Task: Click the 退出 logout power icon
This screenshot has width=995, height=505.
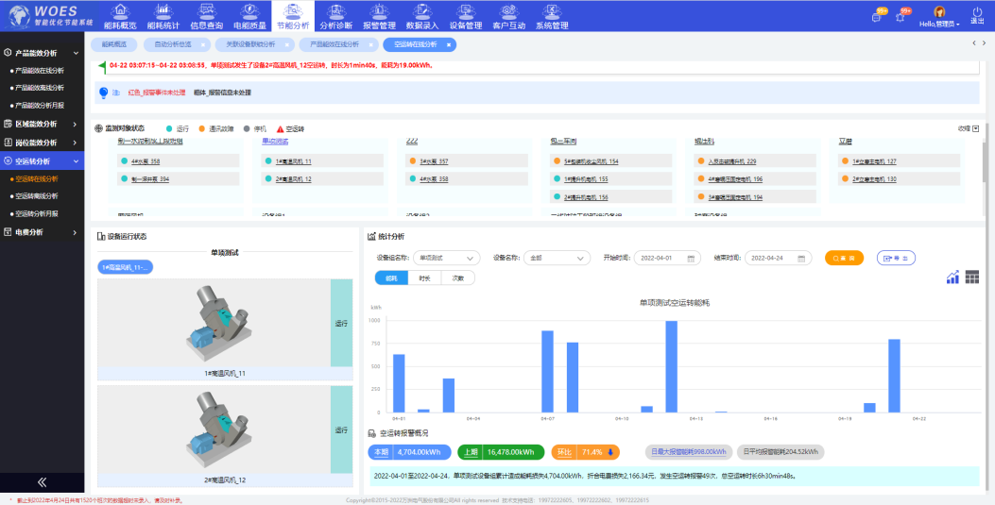Action: [x=977, y=11]
